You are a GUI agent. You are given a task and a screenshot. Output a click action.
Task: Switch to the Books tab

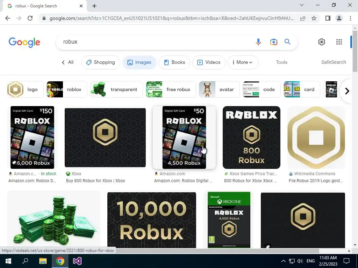[174, 62]
